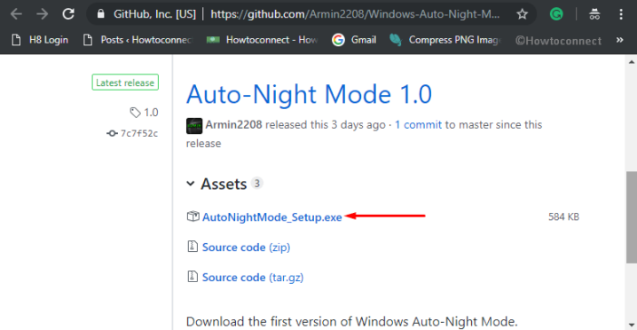Click the Latest release badge
Viewport: 637px width, 330px height.
125,82
